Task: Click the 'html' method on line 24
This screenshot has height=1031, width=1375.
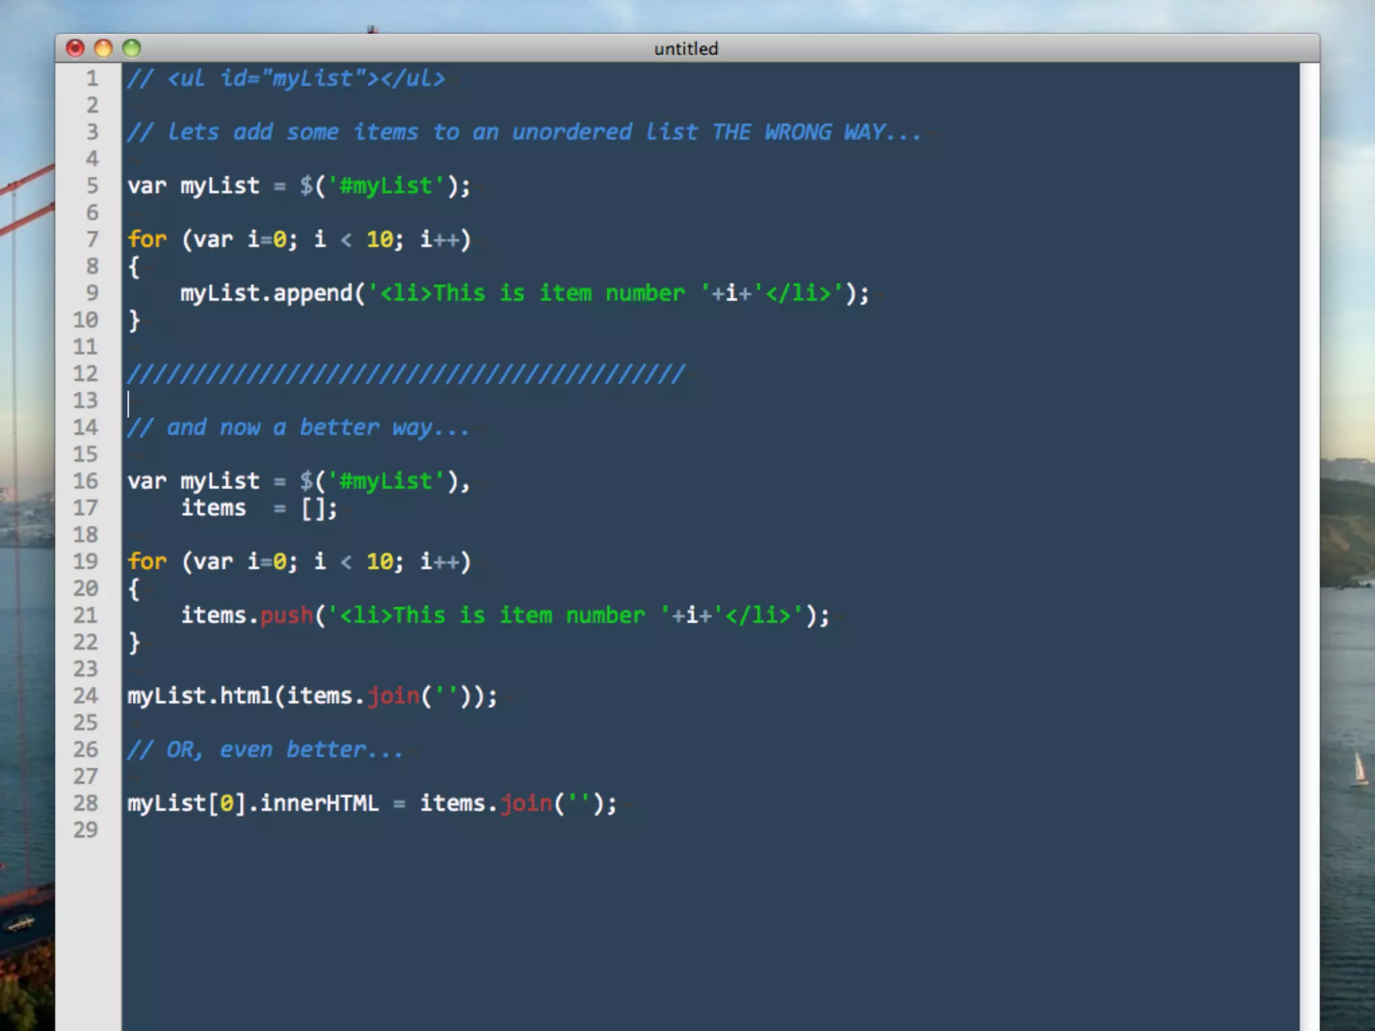Action: coord(246,696)
